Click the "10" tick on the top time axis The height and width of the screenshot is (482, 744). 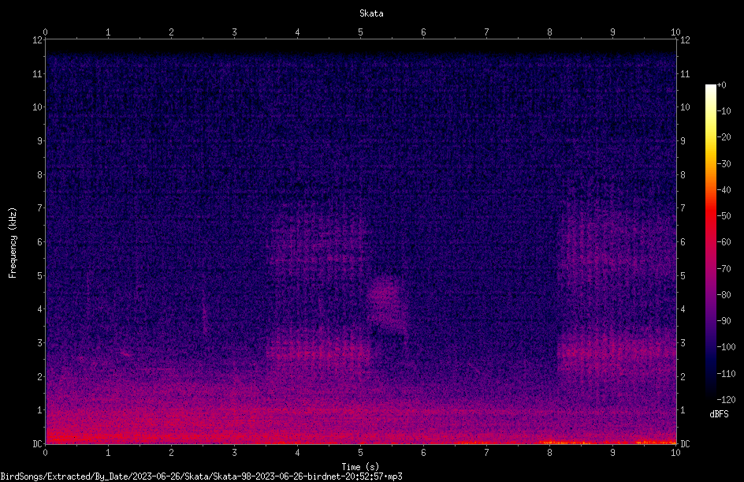(x=675, y=32)
